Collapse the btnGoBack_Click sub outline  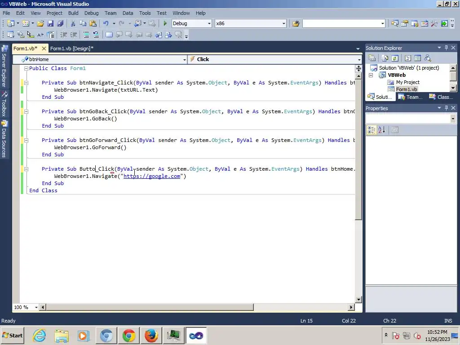[x=26, y=111]
